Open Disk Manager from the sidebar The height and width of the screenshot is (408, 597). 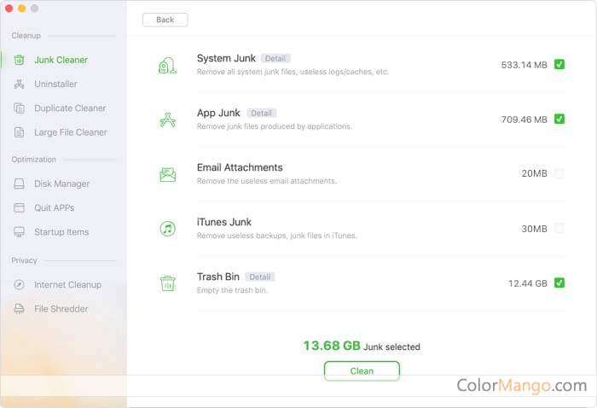[x=61, y=184]
